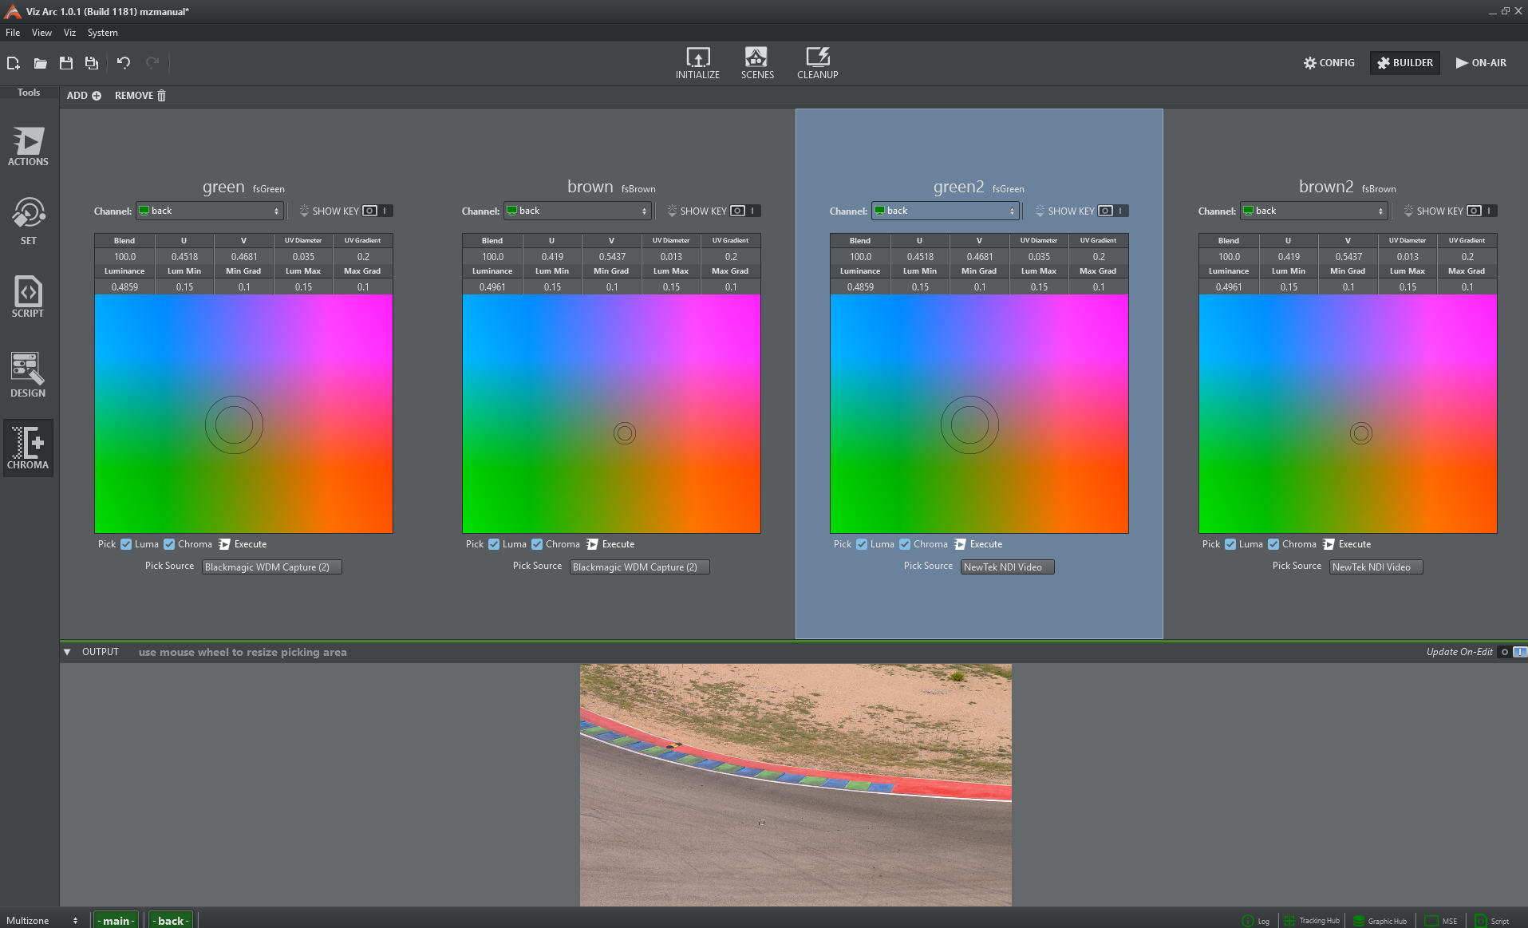
Task: Open the Viz menu
Action: 69,33
